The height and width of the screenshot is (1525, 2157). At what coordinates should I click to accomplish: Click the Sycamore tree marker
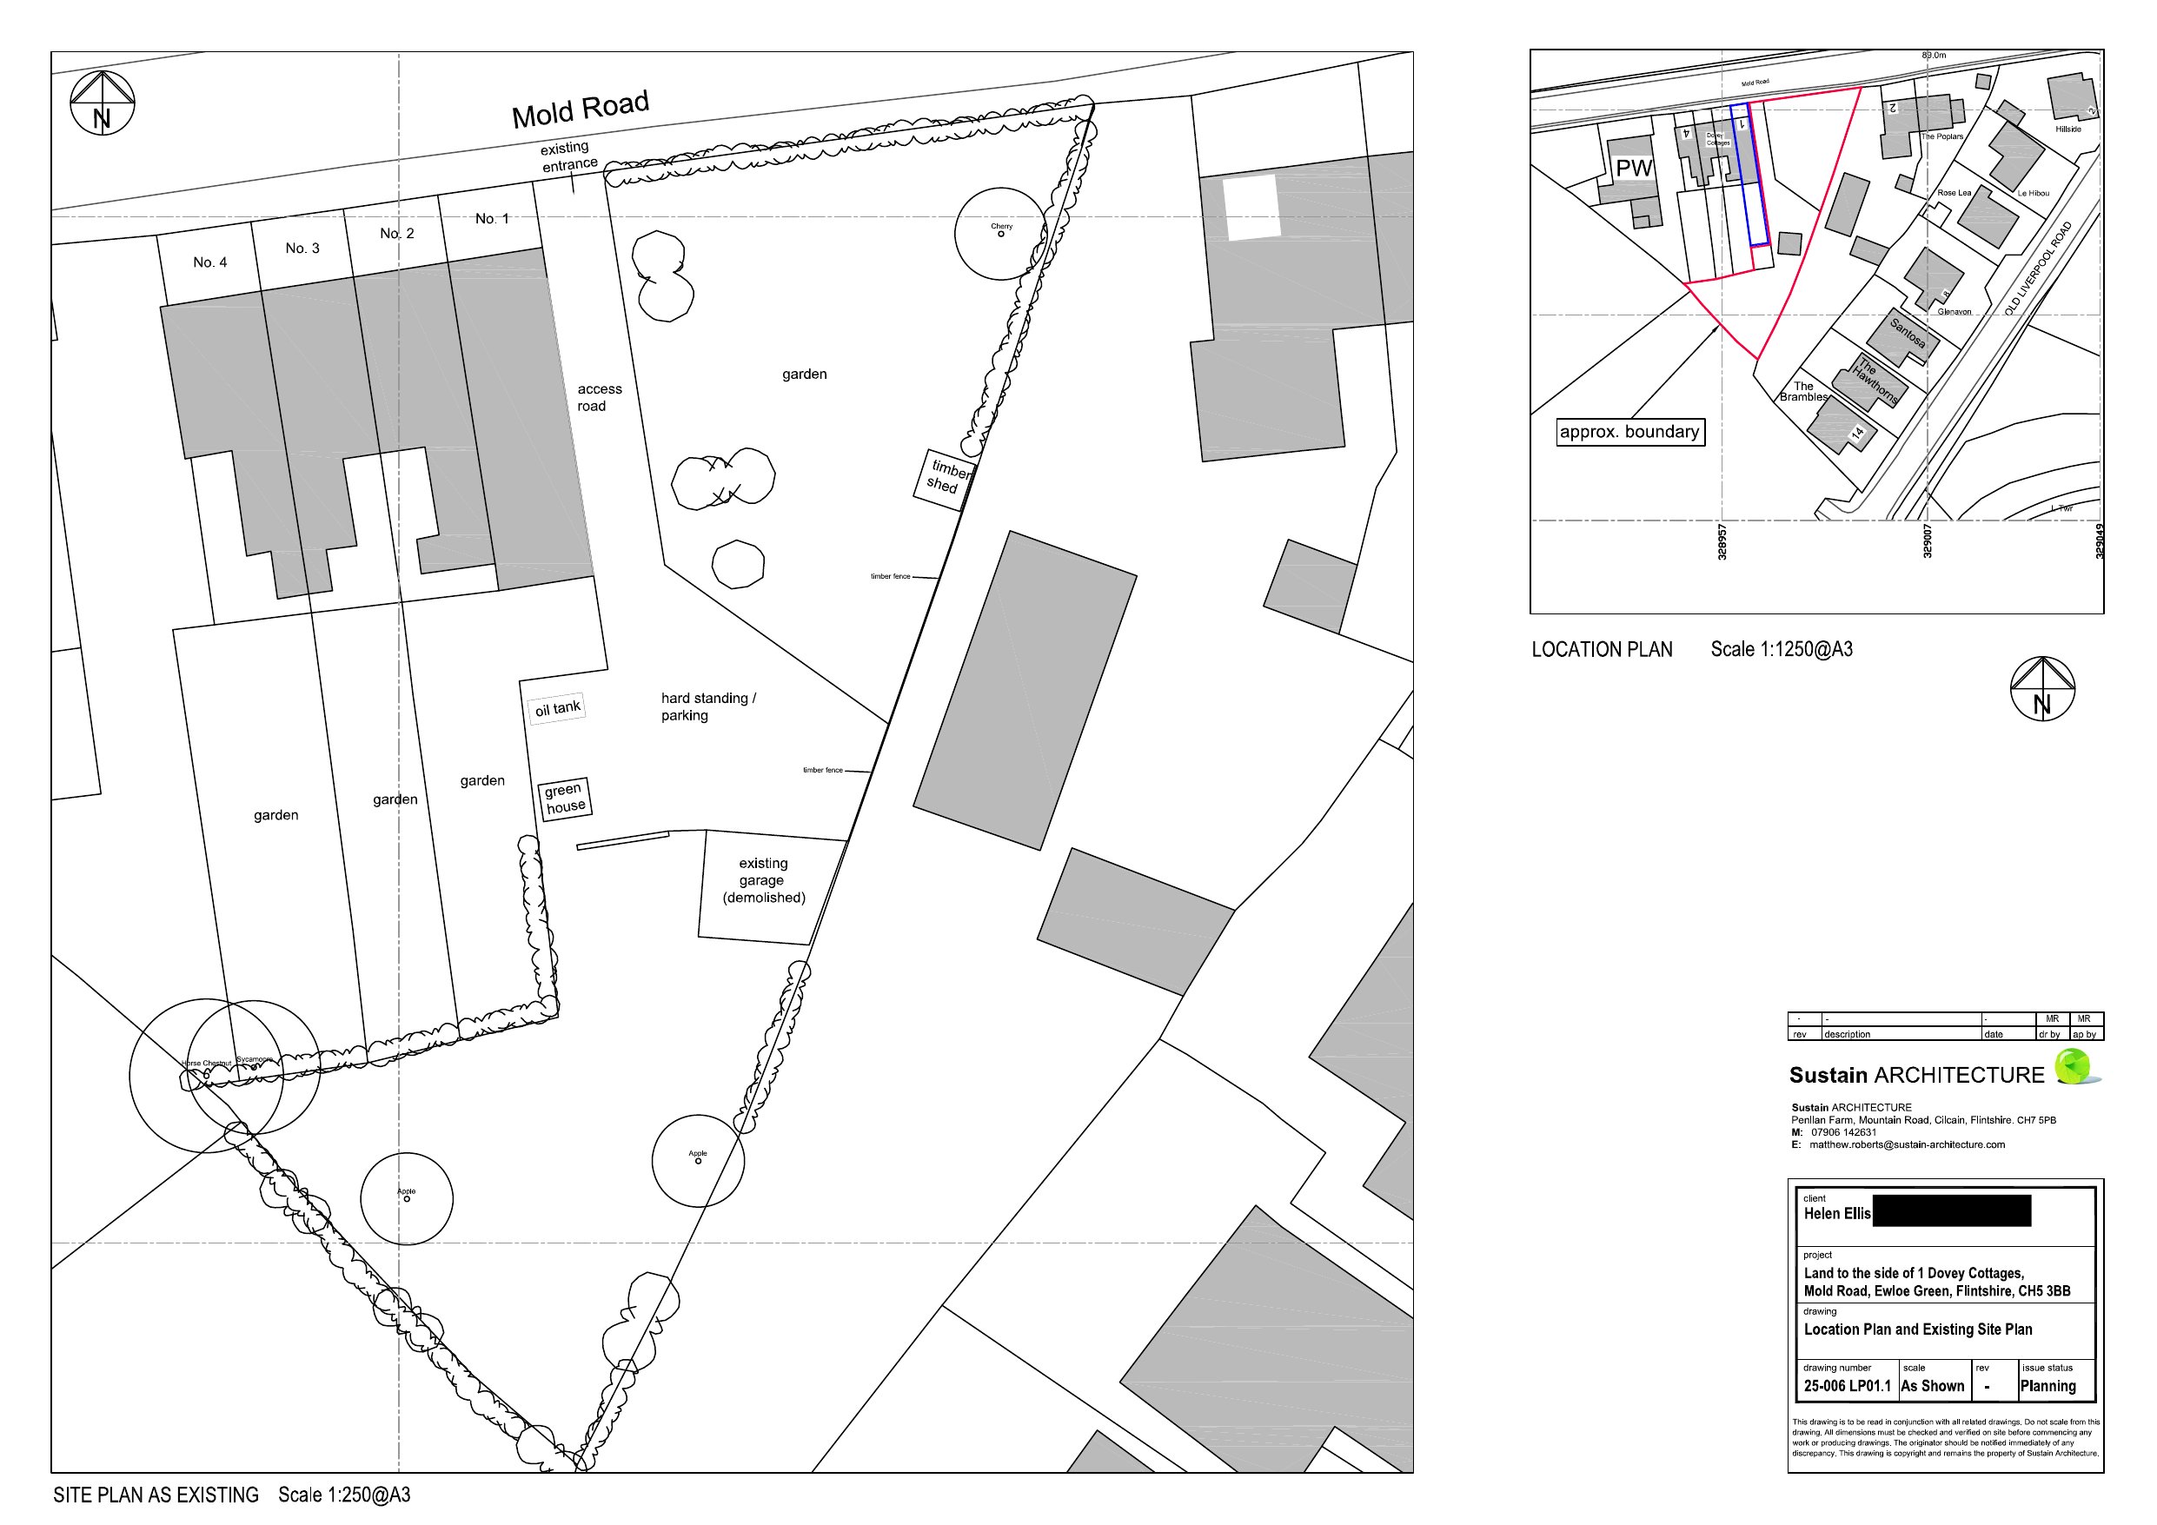[x=254, y=1066]
